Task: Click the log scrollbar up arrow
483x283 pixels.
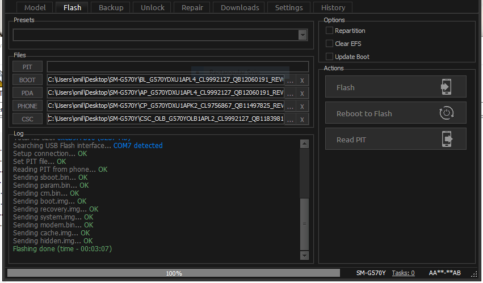Action: tap(304, 144)
